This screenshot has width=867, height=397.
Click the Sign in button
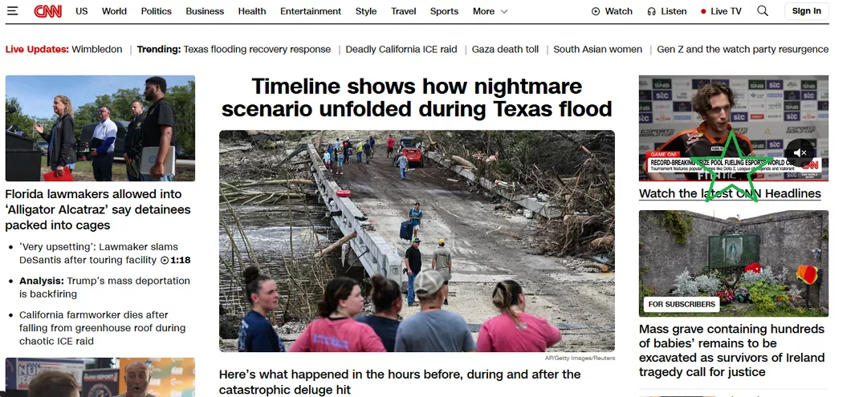click(x=806, y=11)
